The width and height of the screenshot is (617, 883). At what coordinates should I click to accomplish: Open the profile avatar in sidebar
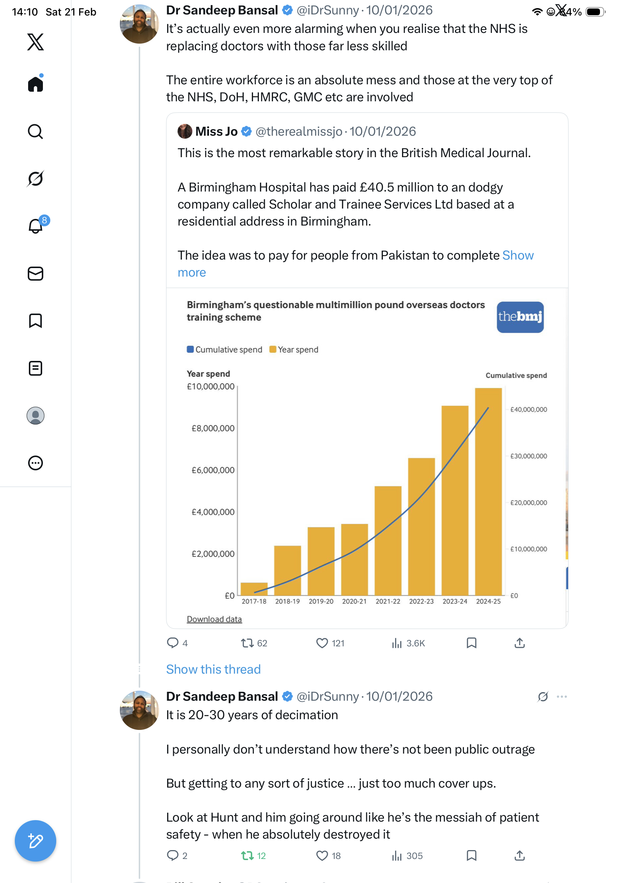tap(36, 415)
